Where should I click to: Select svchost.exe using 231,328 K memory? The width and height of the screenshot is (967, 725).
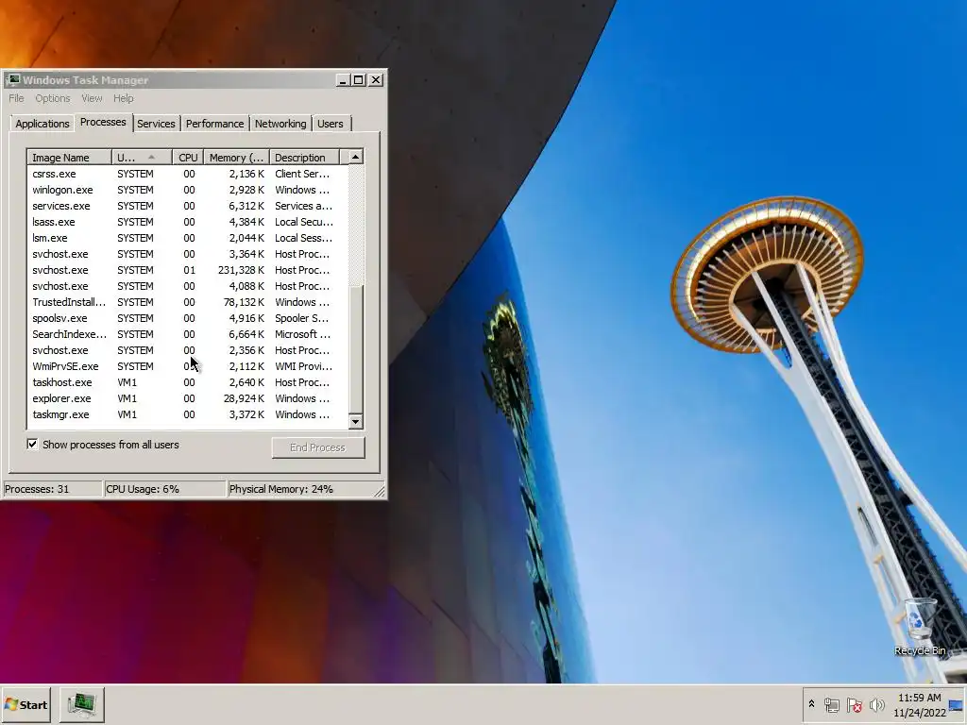(x=188, y=270)
